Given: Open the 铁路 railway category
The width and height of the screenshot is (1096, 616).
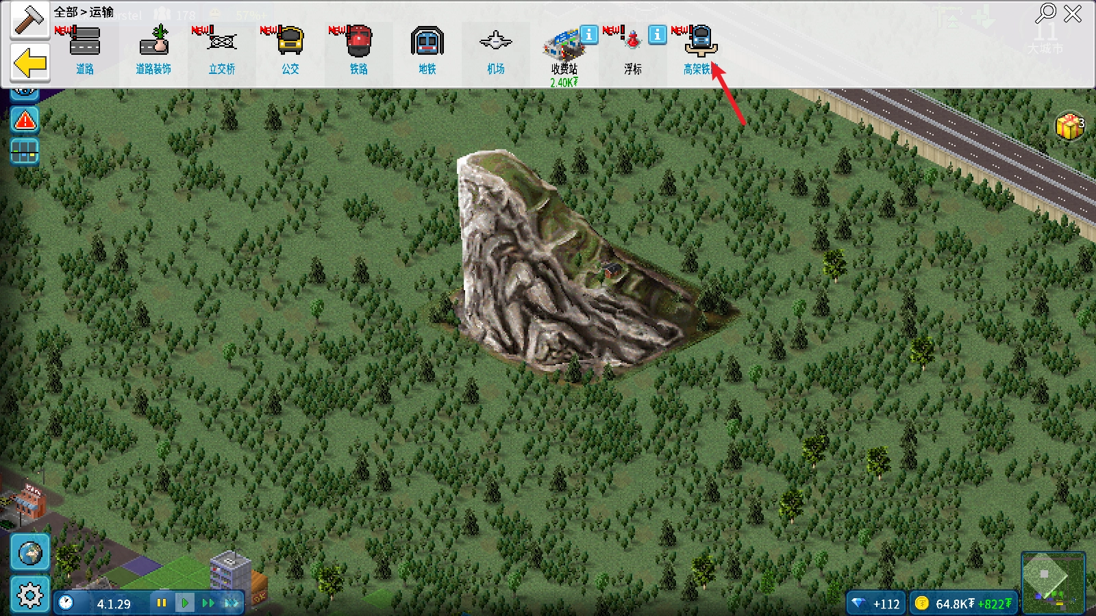Looking at the screenshot, I should pos(359,49).
